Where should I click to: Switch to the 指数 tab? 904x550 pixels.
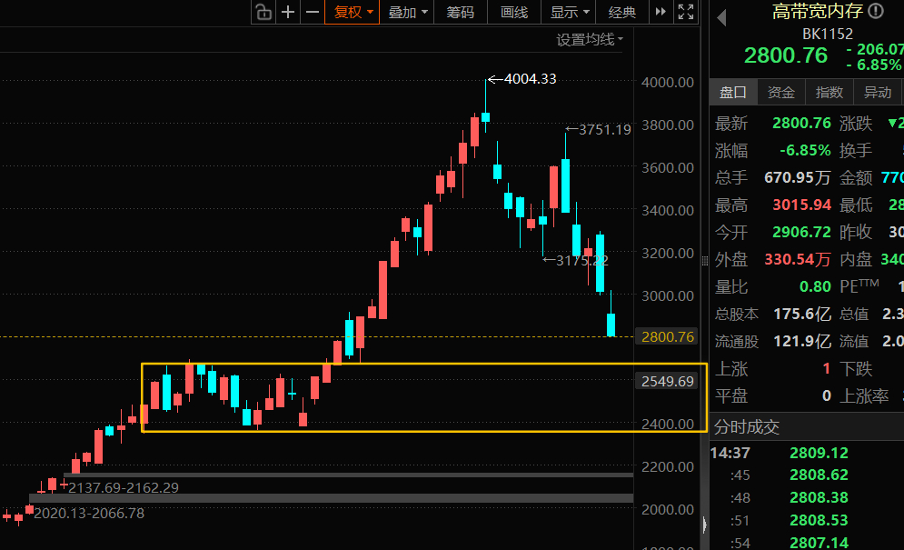829,93
